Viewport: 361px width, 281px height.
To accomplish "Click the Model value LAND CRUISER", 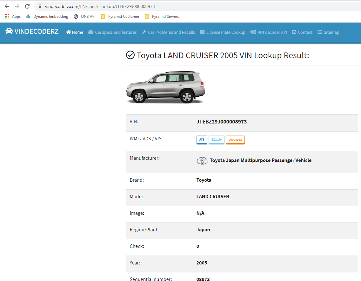I will pos(213,197).
